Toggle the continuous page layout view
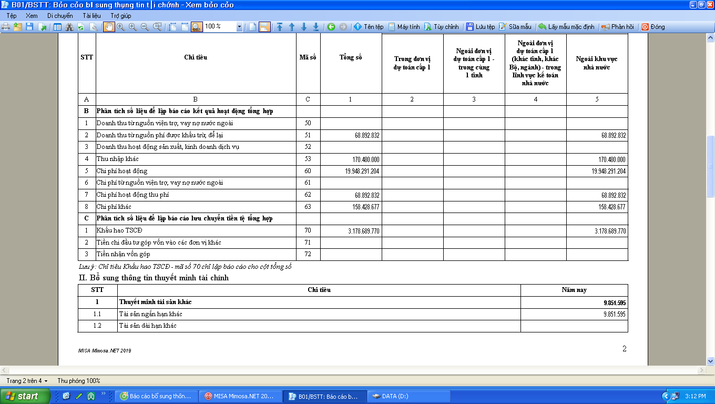The height and width of the screenshot is (404, 715). (264, 27)
